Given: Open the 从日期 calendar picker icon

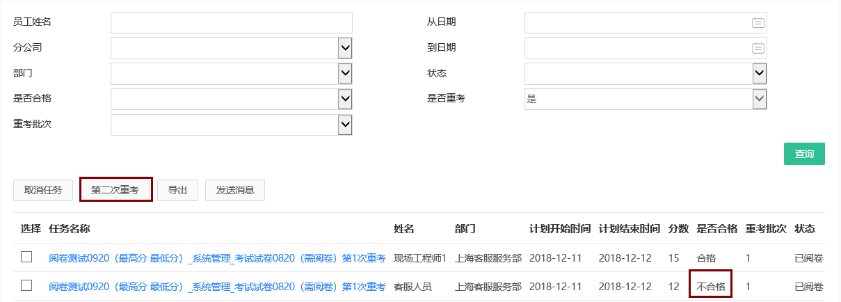Looking at the screenshot, I should point(758,23).
